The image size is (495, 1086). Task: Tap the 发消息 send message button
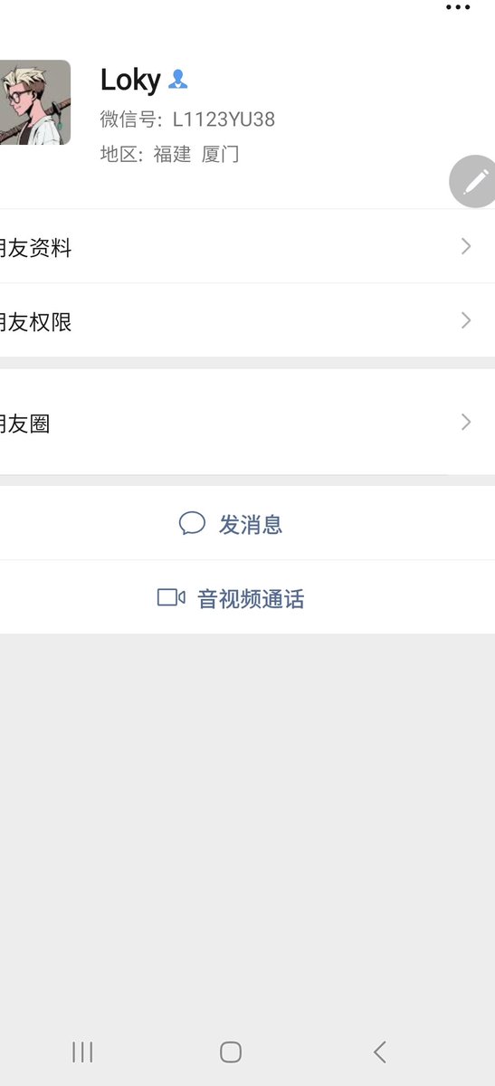[x=247, y=523]
